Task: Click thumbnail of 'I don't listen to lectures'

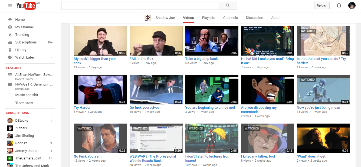Action: pyautogui.click(x=212, y=138)
